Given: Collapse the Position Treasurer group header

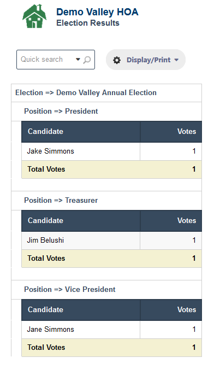Looking at the screenshot, I should [106, 201].
